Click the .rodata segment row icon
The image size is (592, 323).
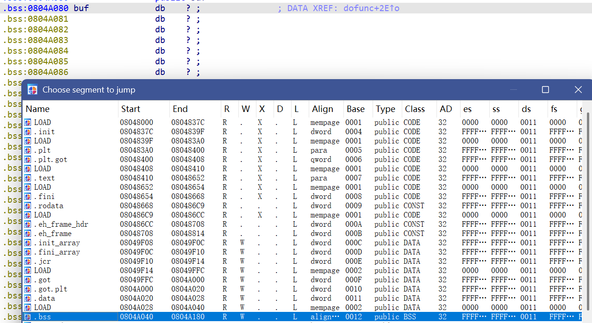tap(28, 206)
